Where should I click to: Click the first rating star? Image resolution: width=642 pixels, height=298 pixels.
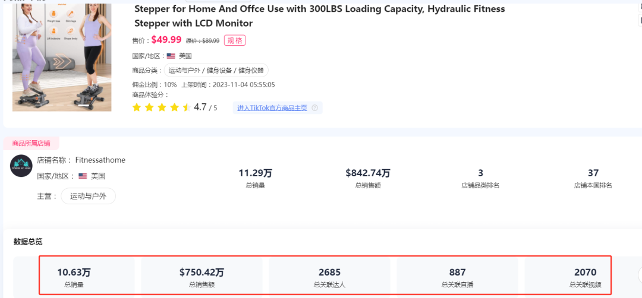(137, 107)
